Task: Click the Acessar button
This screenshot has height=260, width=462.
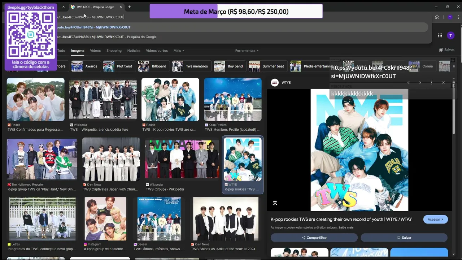Action: [435, 219]
